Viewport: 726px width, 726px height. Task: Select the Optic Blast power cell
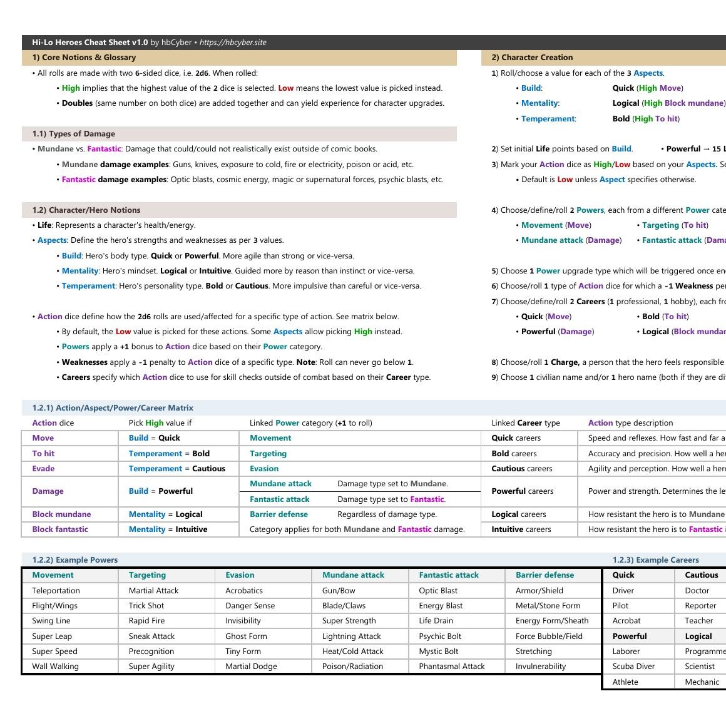pyautogui.click(x=438, y=591)
